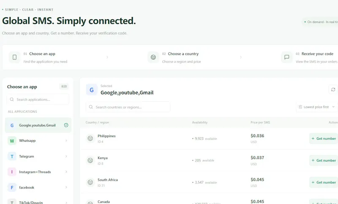Click the G icon next to Selected Google,youtube,Gmail

pyautogui.click(x=92, y=90)
